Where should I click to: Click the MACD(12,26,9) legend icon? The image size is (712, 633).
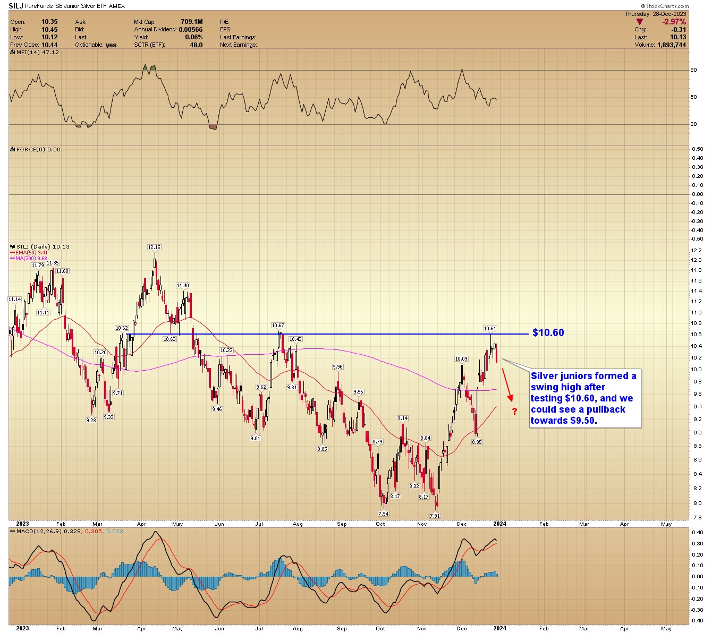point(13,532)
